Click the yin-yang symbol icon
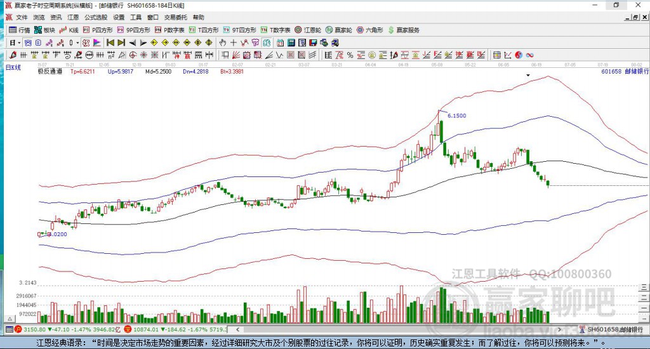 519,55
